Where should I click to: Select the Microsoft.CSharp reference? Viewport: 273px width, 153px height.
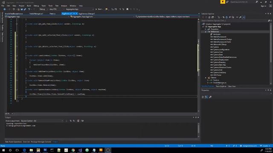click(220, 44)
